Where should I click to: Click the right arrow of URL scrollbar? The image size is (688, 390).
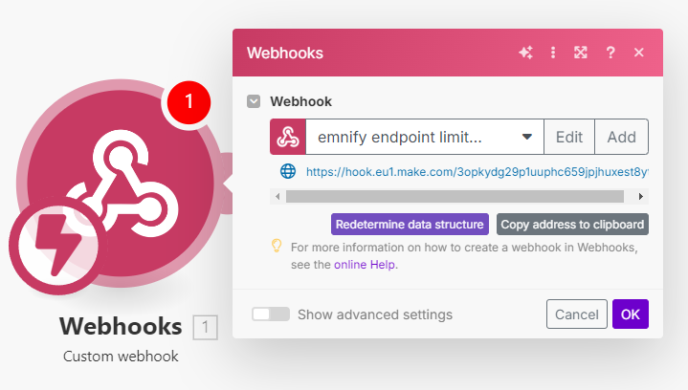[640, 196]
